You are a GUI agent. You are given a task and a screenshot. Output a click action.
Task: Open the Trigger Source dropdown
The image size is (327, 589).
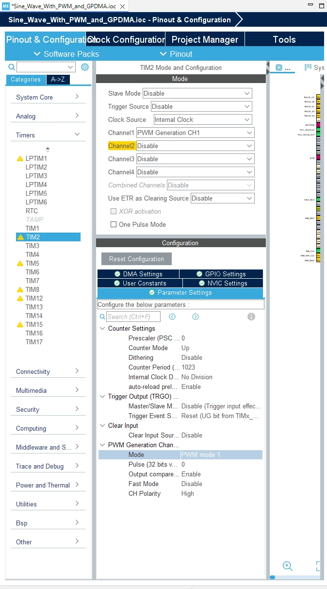202,106
